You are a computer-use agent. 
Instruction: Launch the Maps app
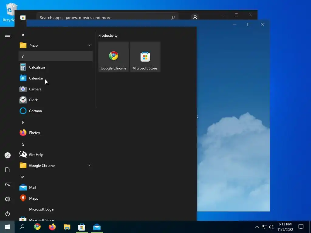[x=56, y=198]
